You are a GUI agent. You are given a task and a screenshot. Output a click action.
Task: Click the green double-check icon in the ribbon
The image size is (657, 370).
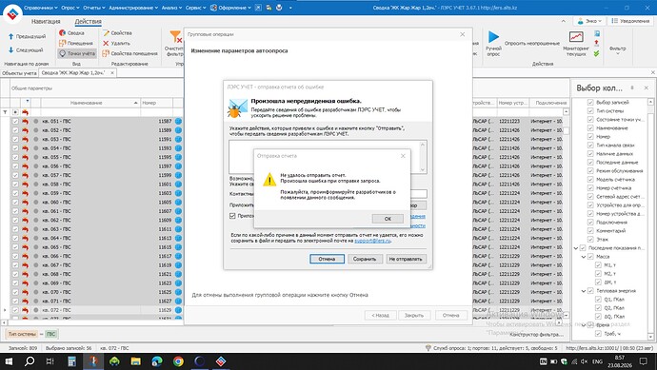click(597, 53)
